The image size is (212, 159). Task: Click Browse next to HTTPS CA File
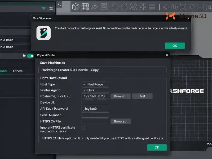tap(121, 121)
